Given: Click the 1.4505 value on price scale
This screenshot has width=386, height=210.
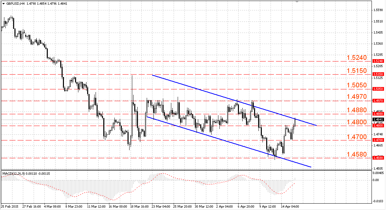Looking at the screenshot, I should click(x=378, y=169).
